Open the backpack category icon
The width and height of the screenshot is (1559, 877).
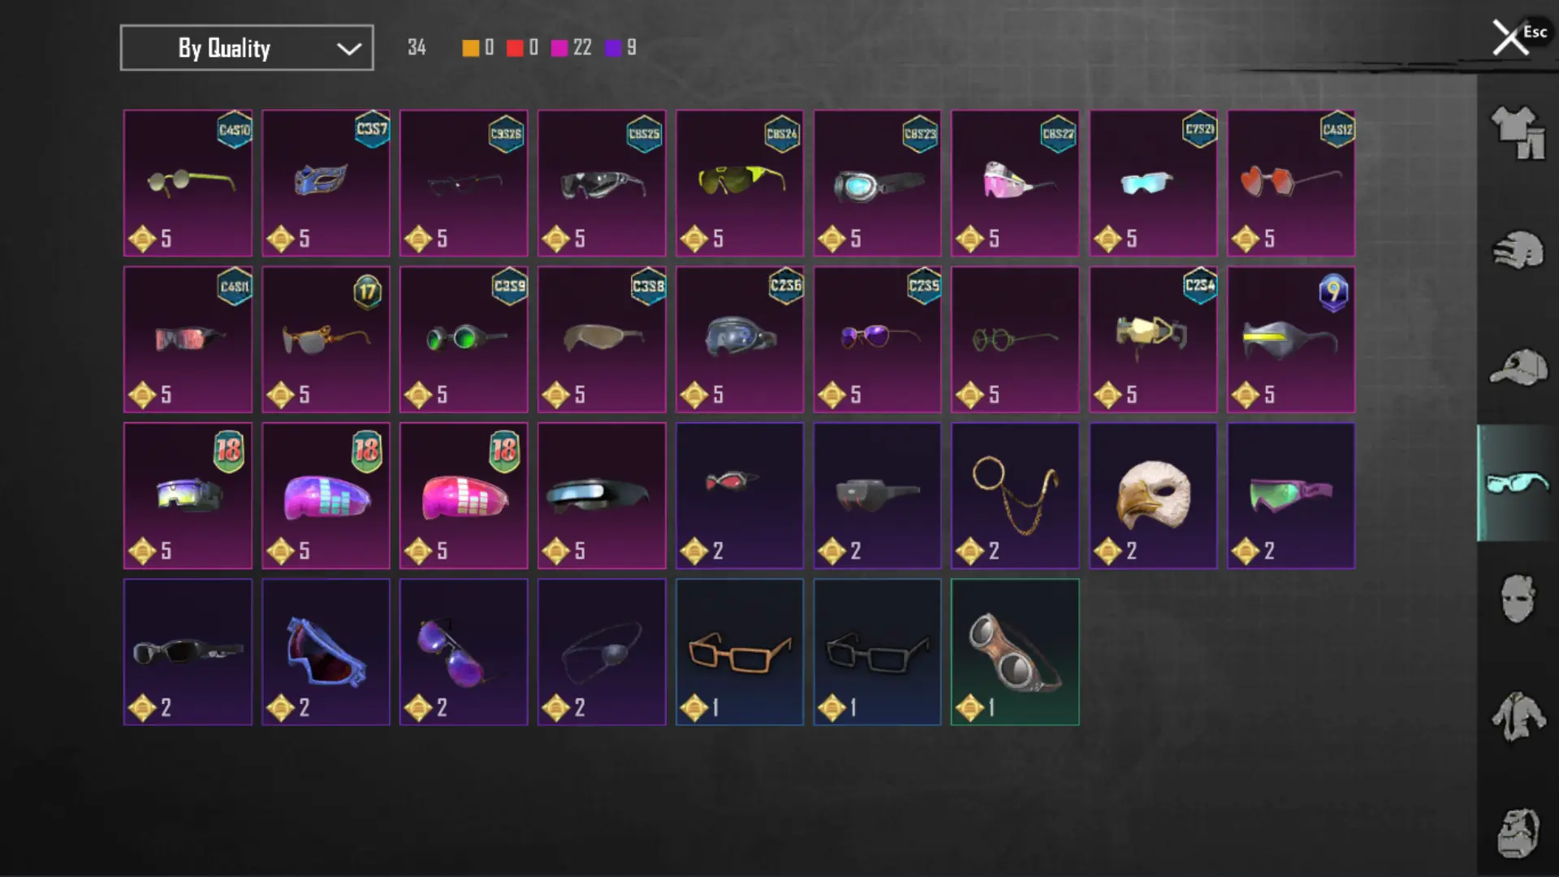tap(1517, 832)
